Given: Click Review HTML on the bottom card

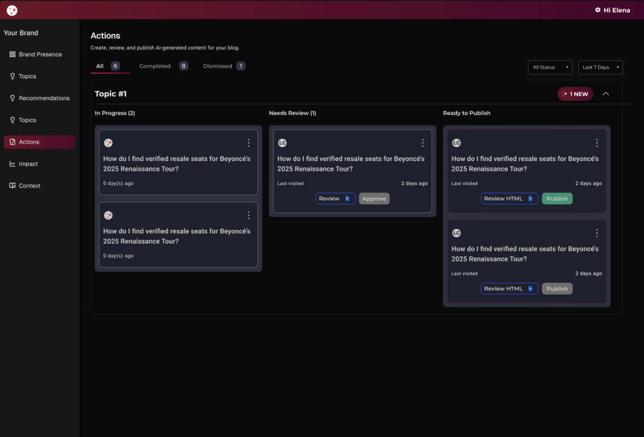Looking at the screenshot, I should (x=509, y=288).
